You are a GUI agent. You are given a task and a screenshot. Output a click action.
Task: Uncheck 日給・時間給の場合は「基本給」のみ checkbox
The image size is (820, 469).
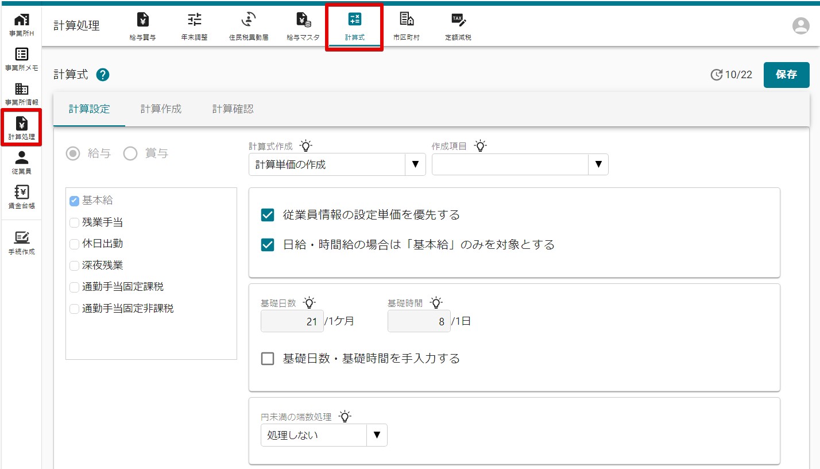coord(268,245)
